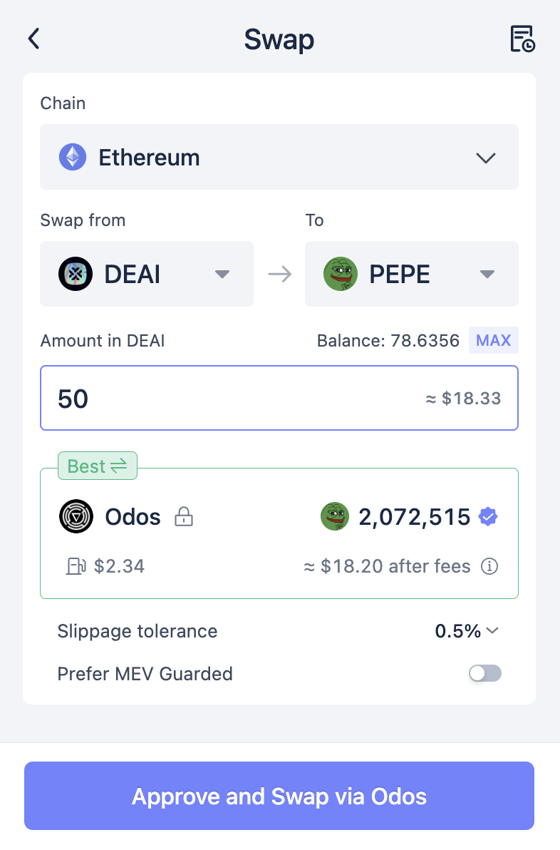This screenshot has height=850, width=560.
Task: Open the Ethereum chain dropdown
Action: click(485, 158)
